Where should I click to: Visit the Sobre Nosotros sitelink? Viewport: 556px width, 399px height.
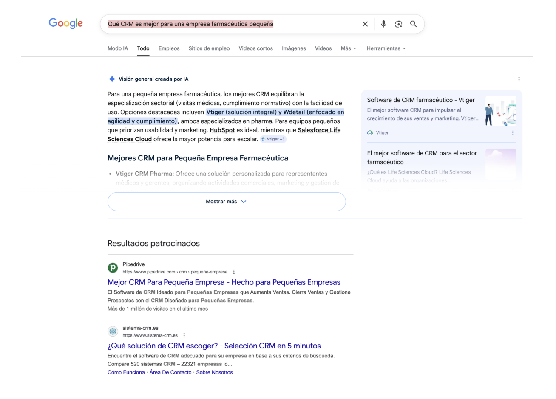pyautogui.click(x=215, y=373)
